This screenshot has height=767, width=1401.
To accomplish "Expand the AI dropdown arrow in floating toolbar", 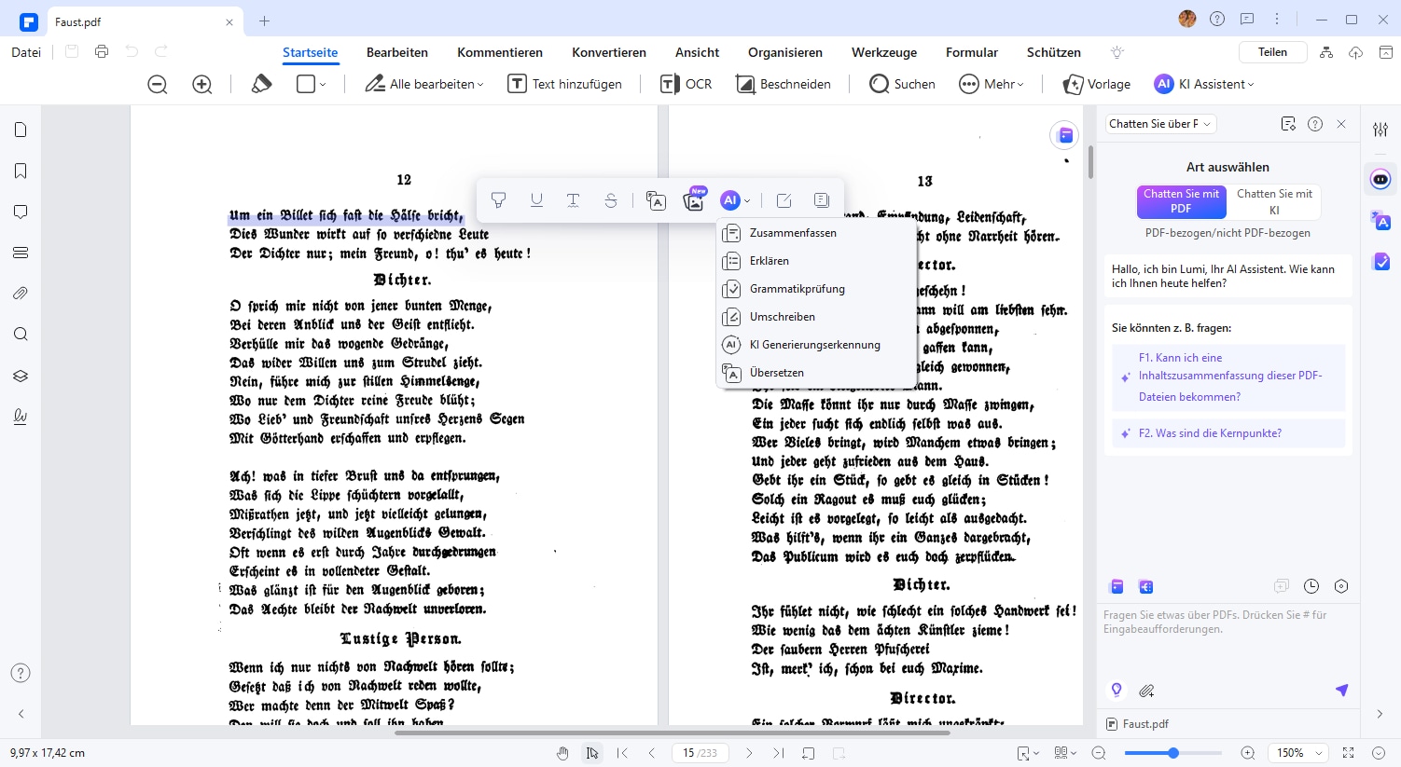I will click(x=748, y=201).
